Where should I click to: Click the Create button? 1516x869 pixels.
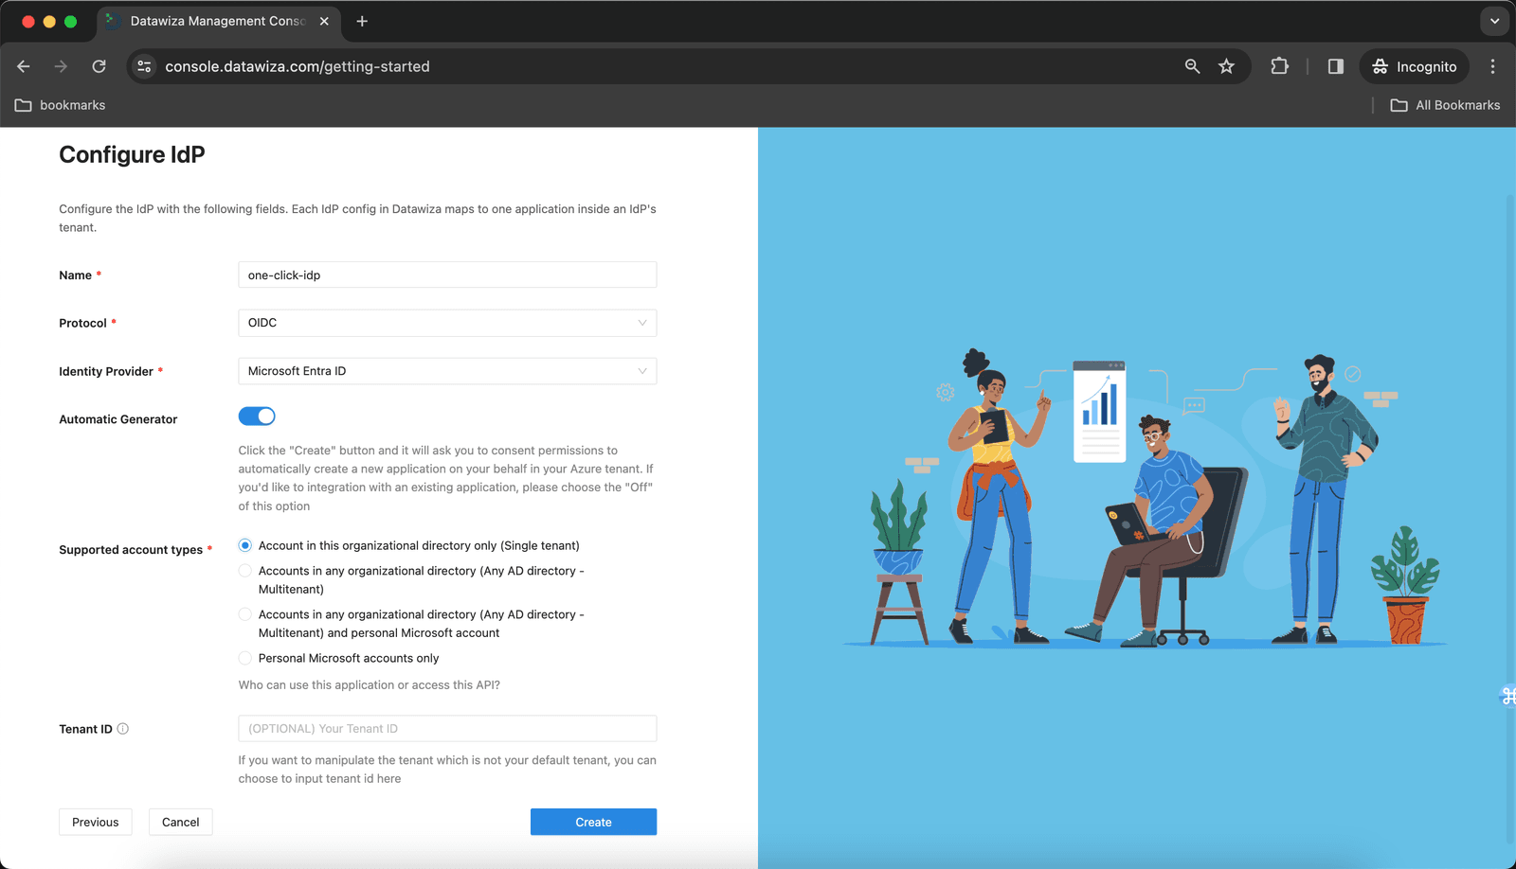[x=593, y=822]
